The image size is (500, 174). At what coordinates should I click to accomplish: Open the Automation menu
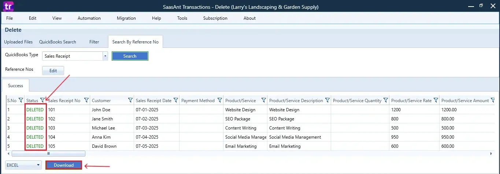point(89,18)
